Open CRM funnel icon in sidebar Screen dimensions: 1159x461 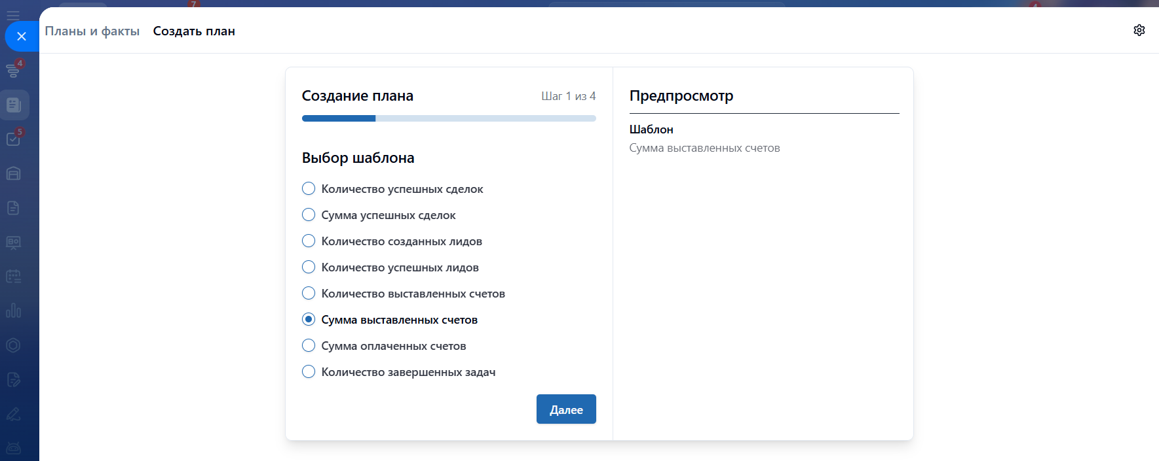[13, 69]
